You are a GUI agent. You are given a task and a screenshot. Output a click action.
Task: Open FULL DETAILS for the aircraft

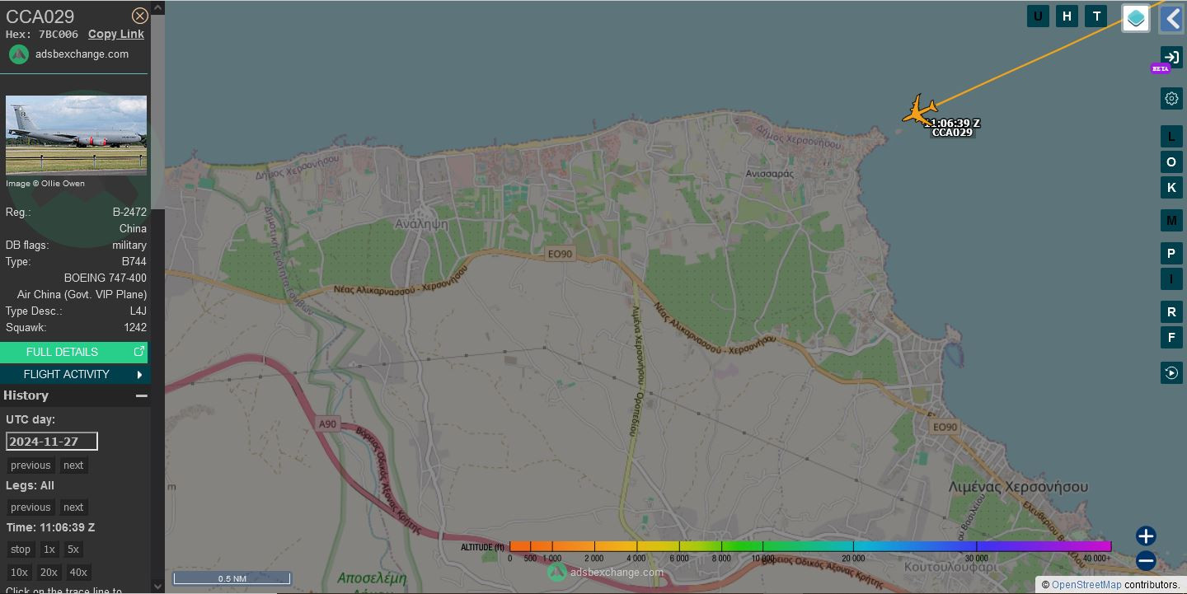click(74, 352)
